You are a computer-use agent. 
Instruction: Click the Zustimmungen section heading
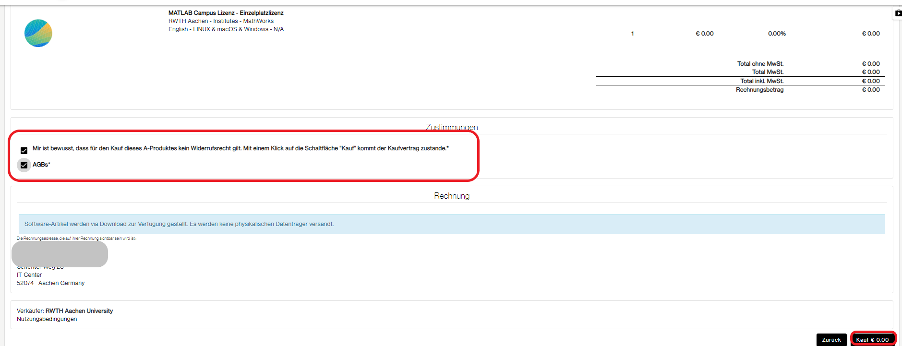coord(451,127)
